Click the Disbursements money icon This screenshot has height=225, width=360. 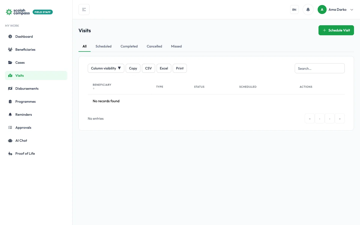click(x=10, y=88)
